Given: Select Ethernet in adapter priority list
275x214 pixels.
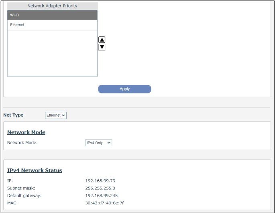Looking at the screenshot, I should pos(52,25).
